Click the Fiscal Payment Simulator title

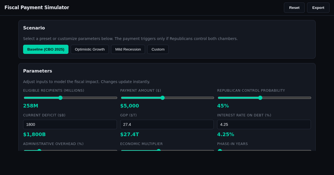(37, 8)
